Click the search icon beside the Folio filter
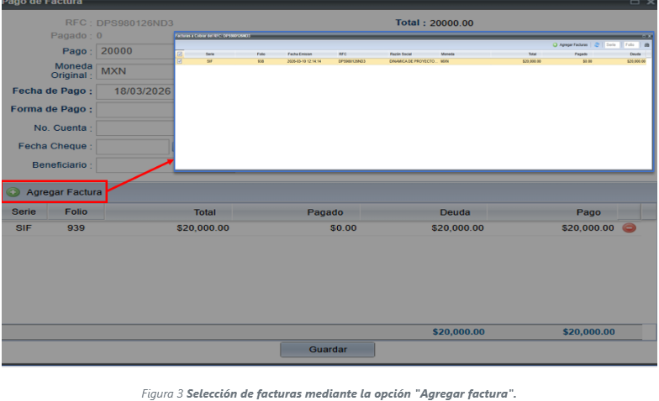The height and width of the screenshot is (401, 659). click(x=646, y=44)
